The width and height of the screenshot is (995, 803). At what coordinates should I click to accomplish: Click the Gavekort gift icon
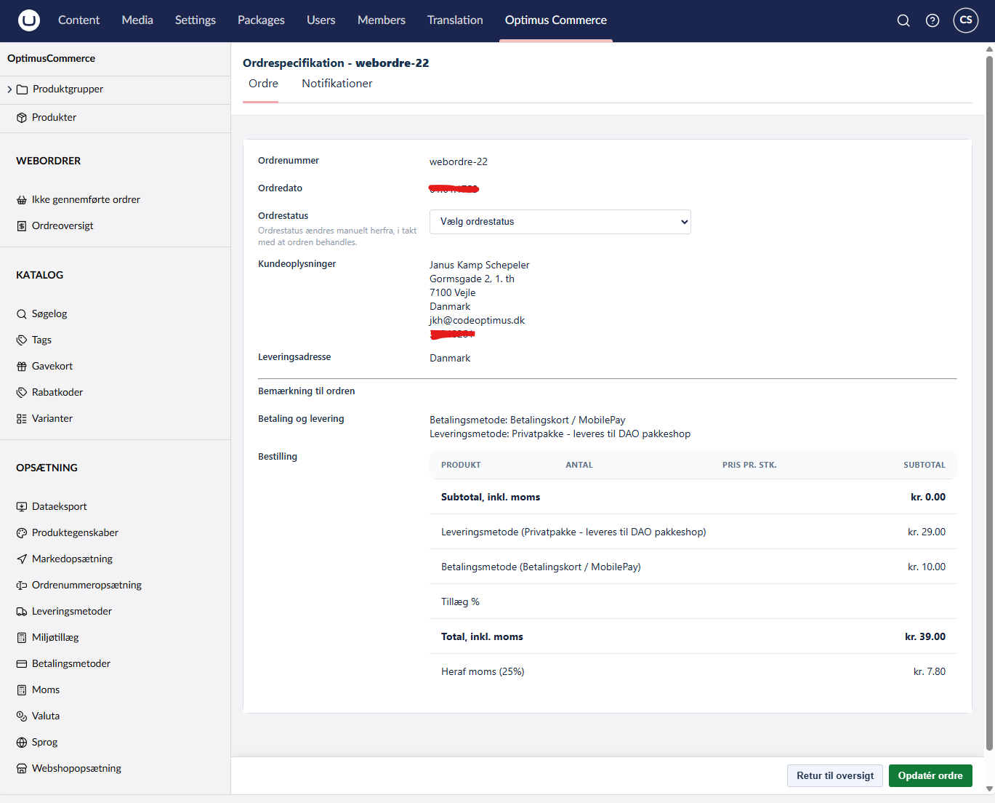pyautogui.click(x=22, y=367)
